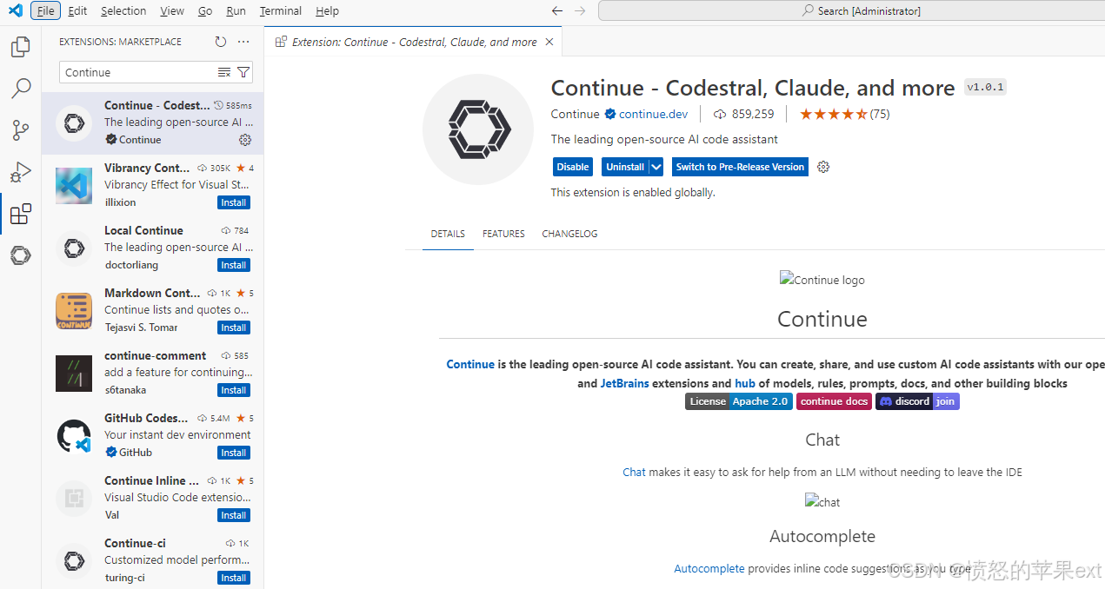Image resolution: width=1105 pixels, height=589 pixels.
Task: Click the VS Code logo icon
Action: coord(15,10)
